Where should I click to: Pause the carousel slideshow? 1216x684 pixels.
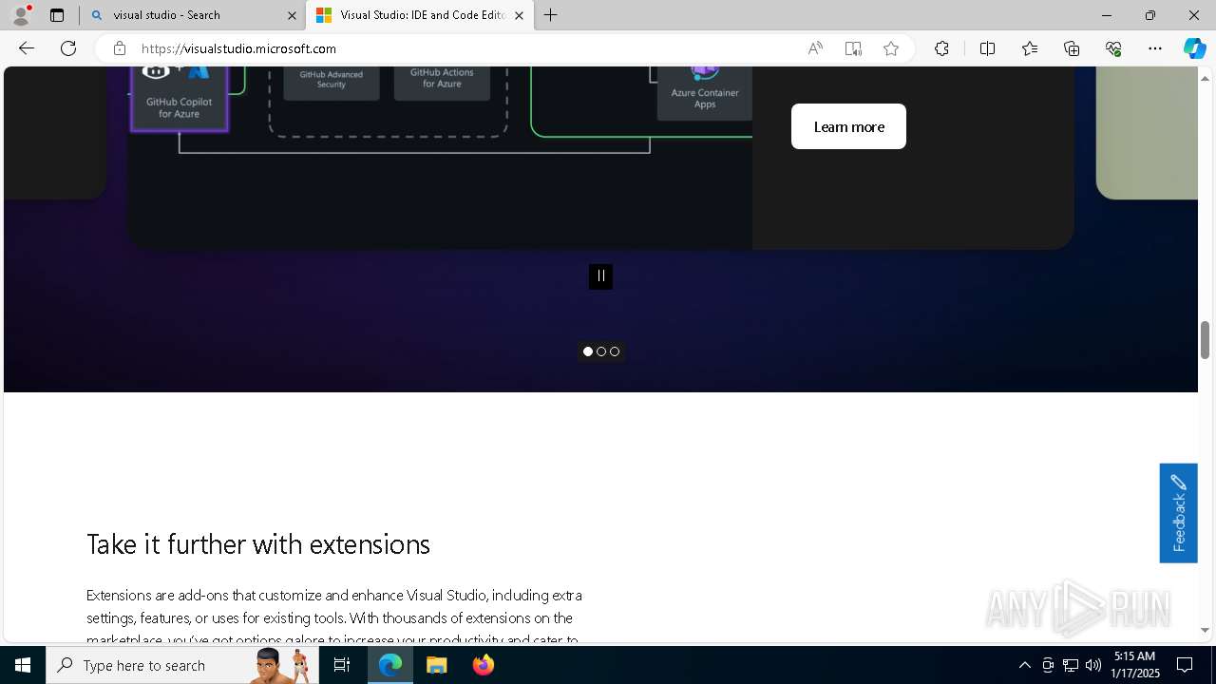click(600, 276)
